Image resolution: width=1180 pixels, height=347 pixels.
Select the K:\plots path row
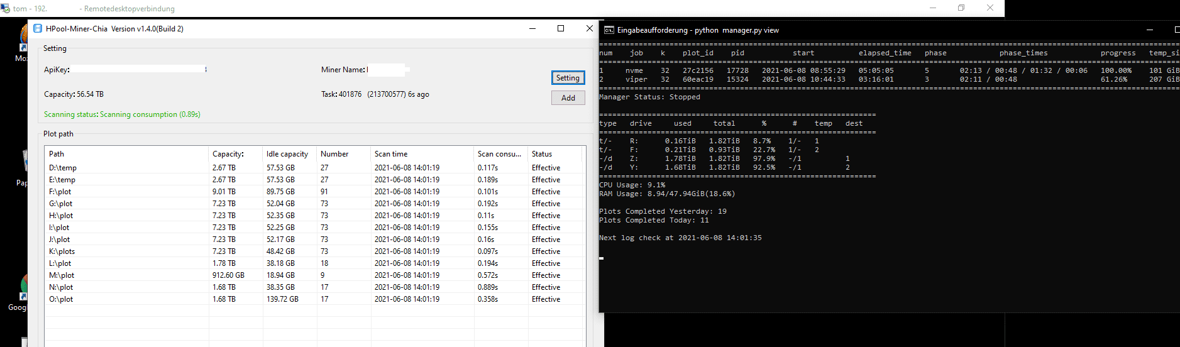click(x=314, y=251)
